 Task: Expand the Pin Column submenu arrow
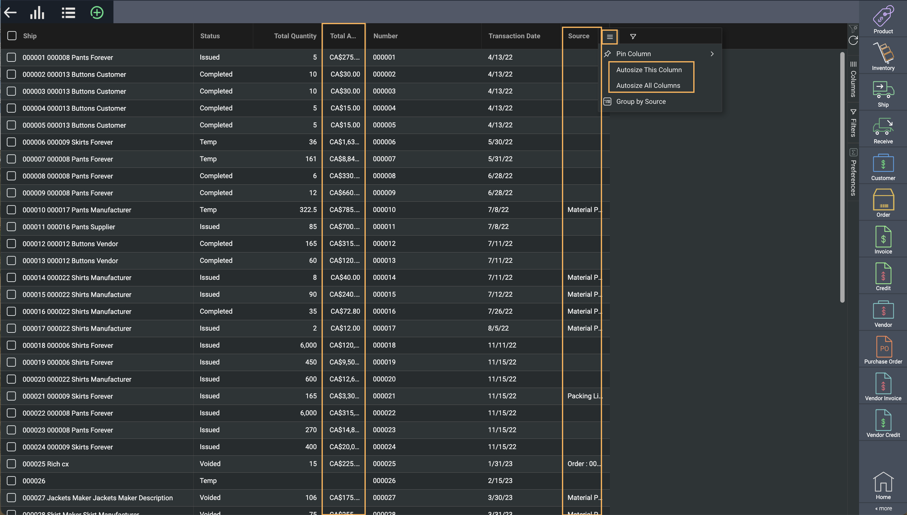[x=712, y=54]
